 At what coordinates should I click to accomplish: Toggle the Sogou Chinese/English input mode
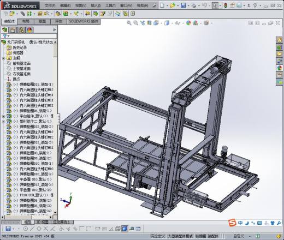coord(240,223)
